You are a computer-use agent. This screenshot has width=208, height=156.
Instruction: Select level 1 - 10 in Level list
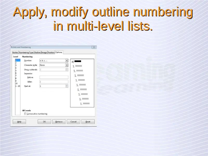pos(17,86)
